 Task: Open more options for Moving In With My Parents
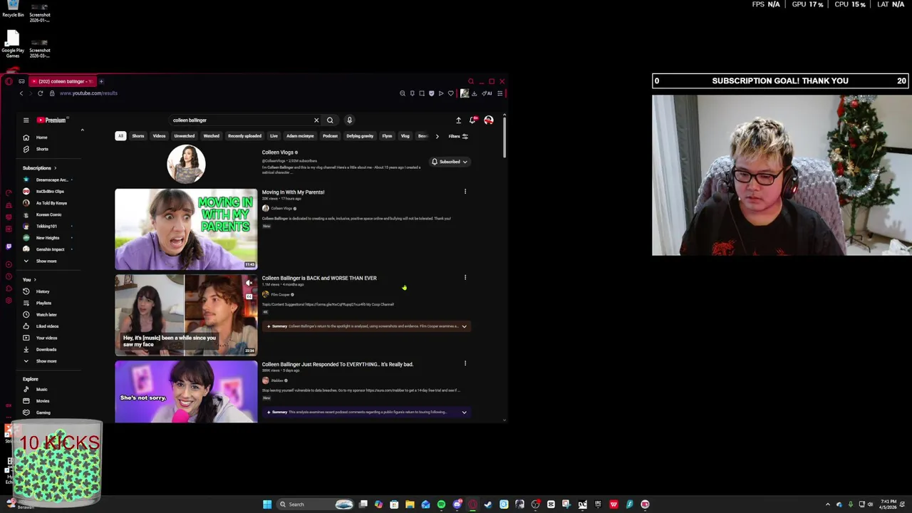pos(465,191)
